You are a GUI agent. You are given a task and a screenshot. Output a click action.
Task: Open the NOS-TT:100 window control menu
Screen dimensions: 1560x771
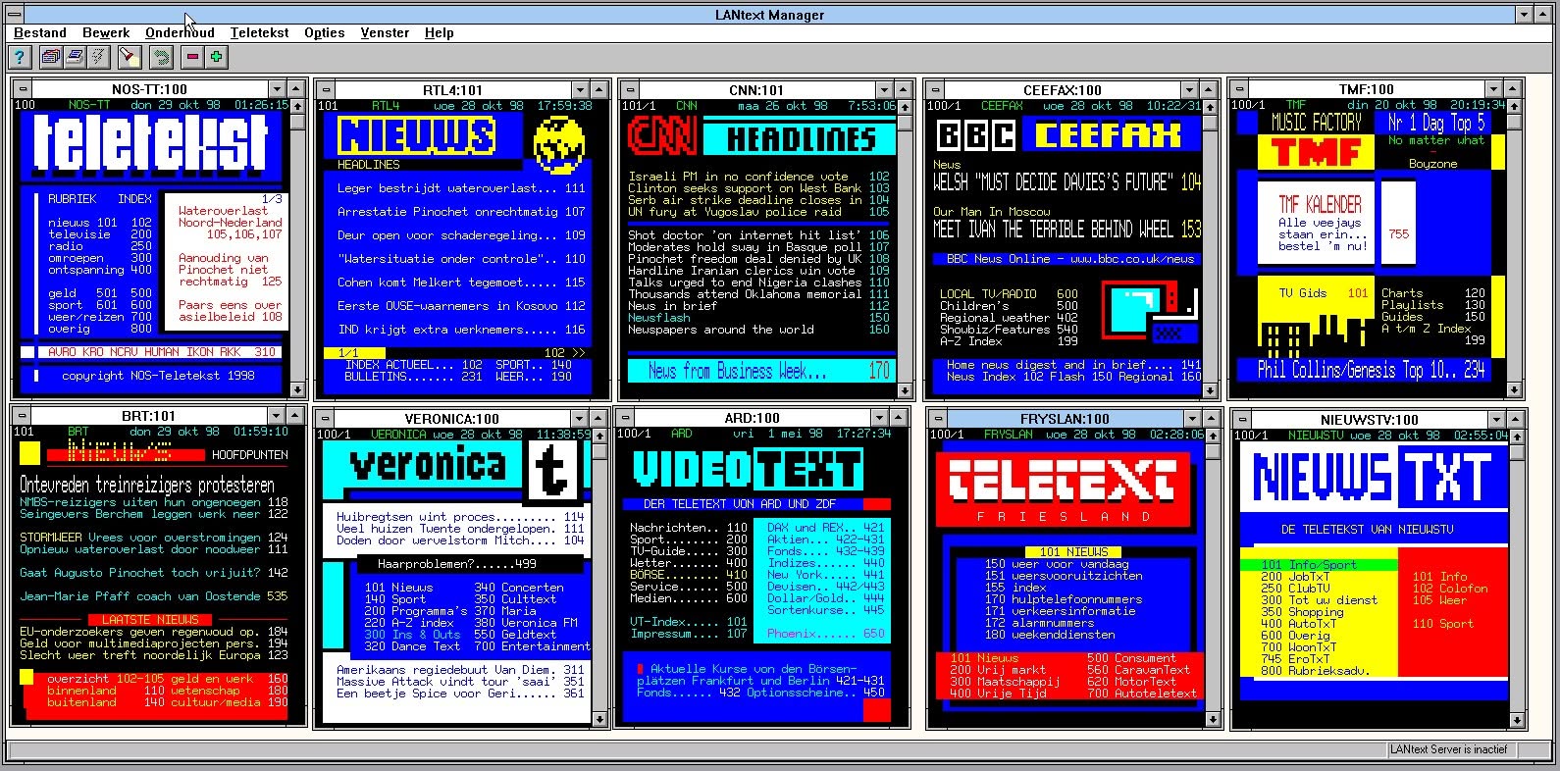pos(24,89)
